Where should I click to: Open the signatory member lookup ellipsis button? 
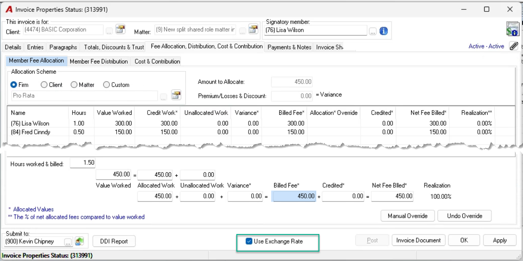tap(373, 31)
